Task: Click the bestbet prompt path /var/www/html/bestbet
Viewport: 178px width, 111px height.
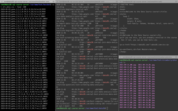Action: click(41, 5)
